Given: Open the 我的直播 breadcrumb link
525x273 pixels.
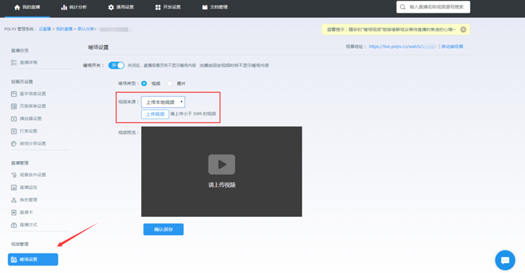Looking at the screenshot, I should pos(64,29).
